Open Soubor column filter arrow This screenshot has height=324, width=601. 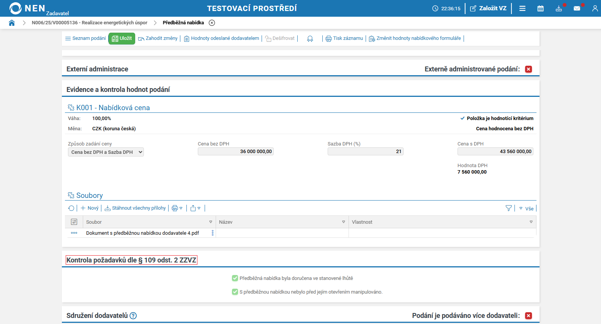coord(211,222)
